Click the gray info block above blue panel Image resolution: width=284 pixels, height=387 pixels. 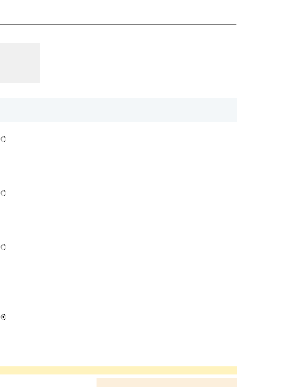(20, 63)
